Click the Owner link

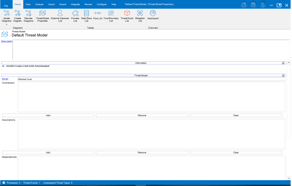pyautogui.click(x=5, y=79)
